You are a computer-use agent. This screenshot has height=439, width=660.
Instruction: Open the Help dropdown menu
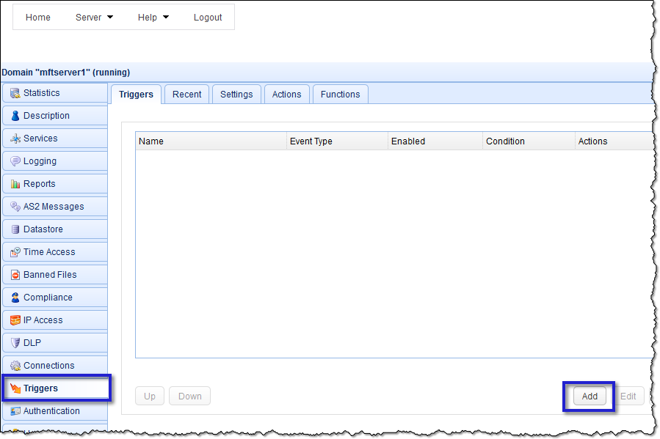(x=153, y=17)
